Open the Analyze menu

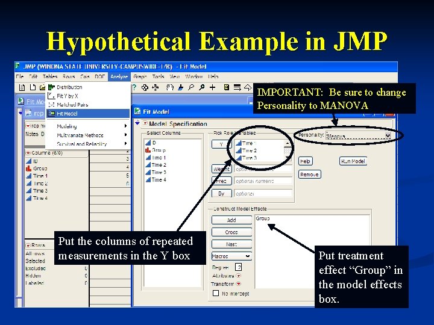(x=119, y=76)
